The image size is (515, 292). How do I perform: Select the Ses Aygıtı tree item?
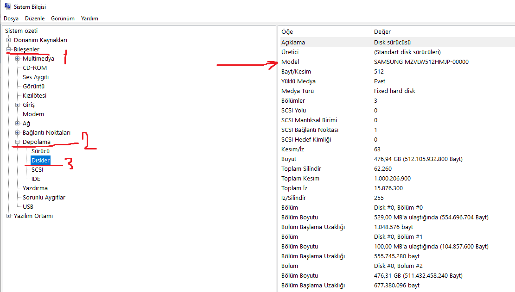tap(36, 77)
